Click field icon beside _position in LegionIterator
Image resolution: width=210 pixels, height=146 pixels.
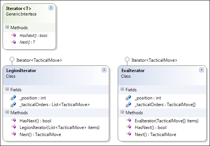point(13,98)
